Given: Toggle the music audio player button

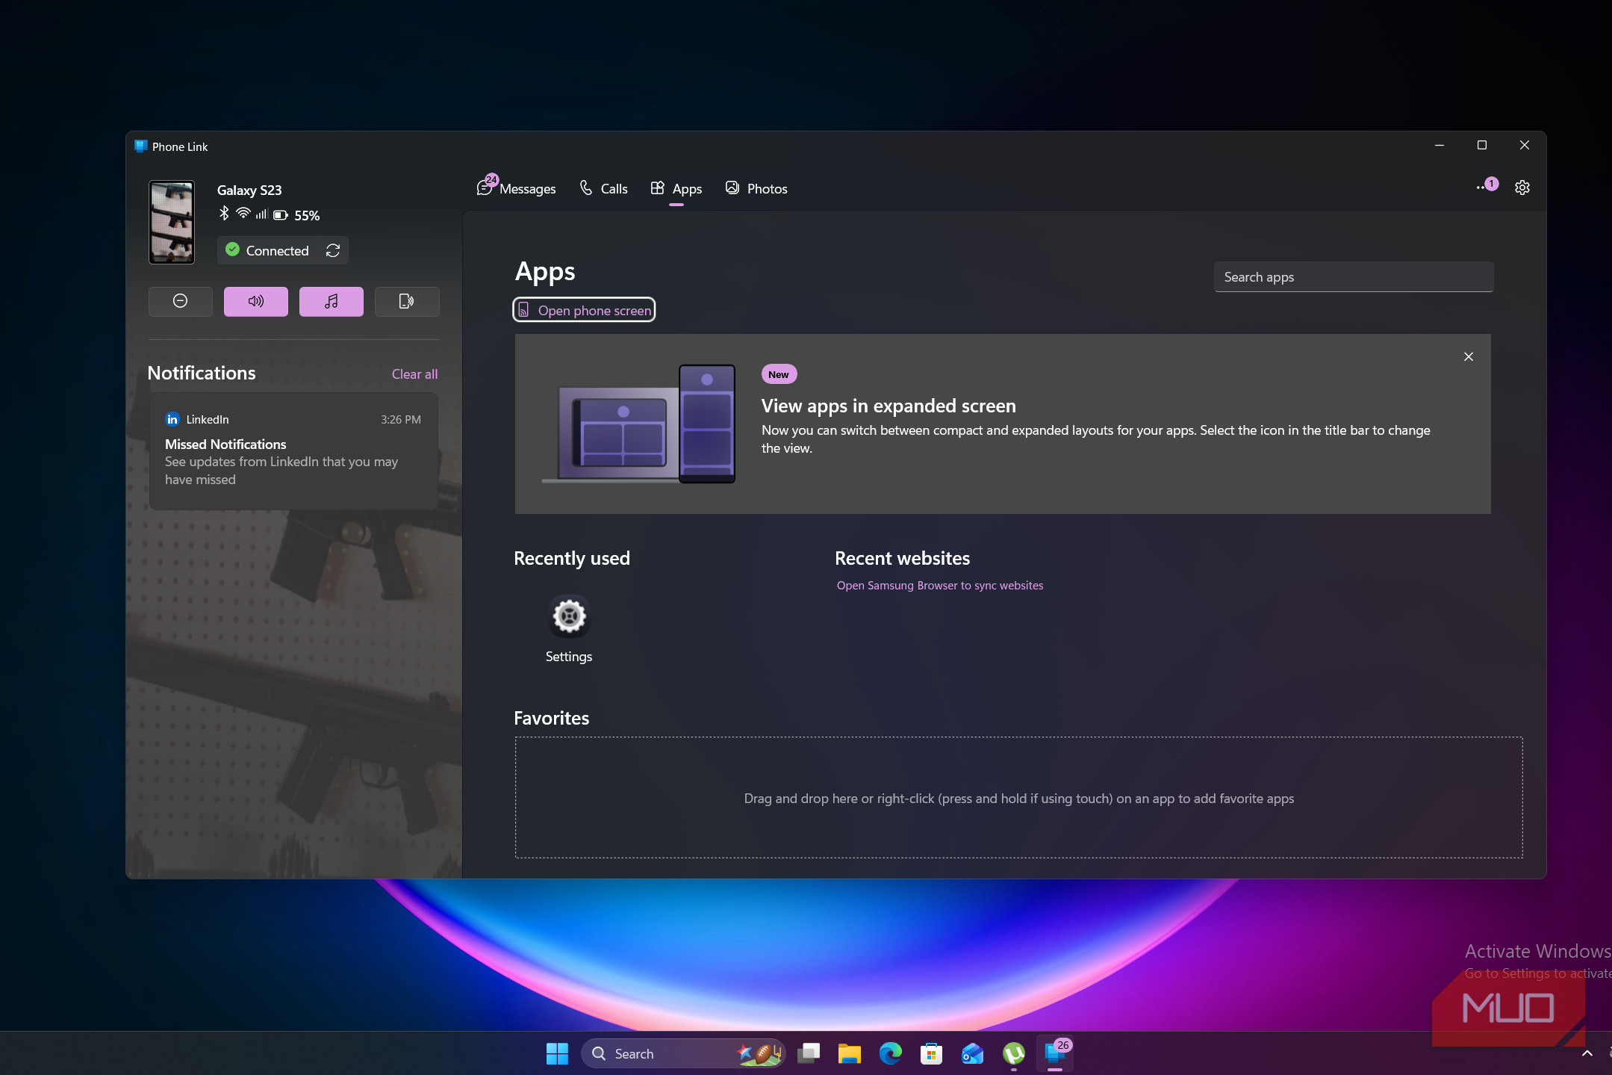Looking at the screenshot, I should coord(332,301).
